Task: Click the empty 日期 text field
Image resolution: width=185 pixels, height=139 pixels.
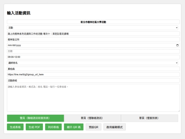Action: tap(93, 51)
